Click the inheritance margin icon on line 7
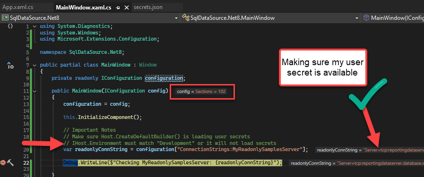 click(10, 65)
